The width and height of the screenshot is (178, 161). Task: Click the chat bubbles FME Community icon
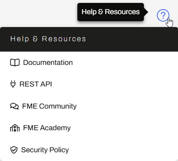point(14,106)
